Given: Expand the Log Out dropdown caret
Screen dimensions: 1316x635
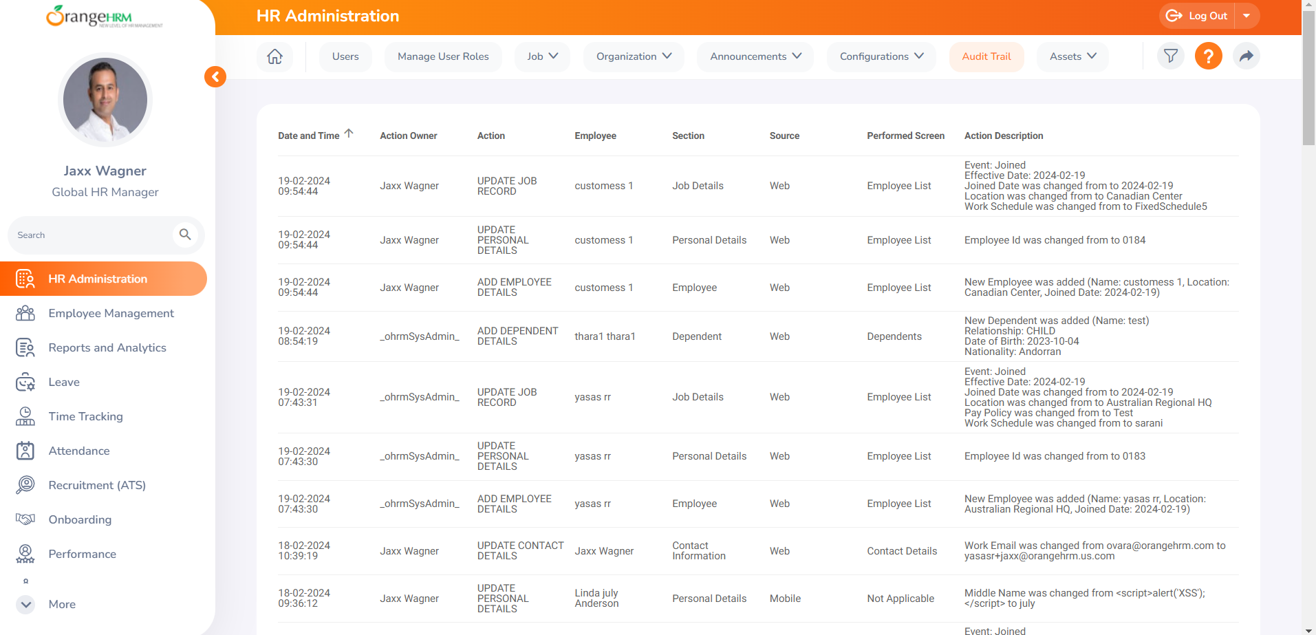Looking at the screenshot, I should (x=1247, y=16).
